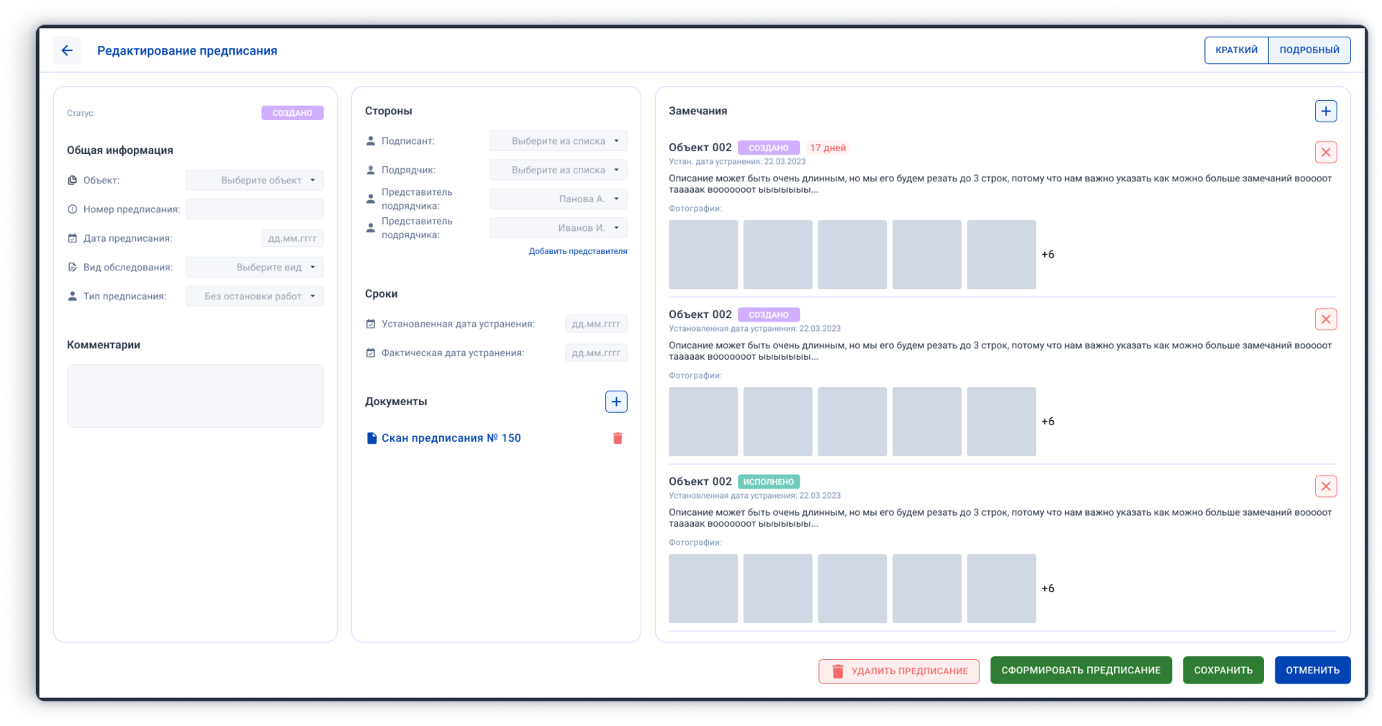Open the first photo thumbnail of first remark

click(x=703, y=255)
